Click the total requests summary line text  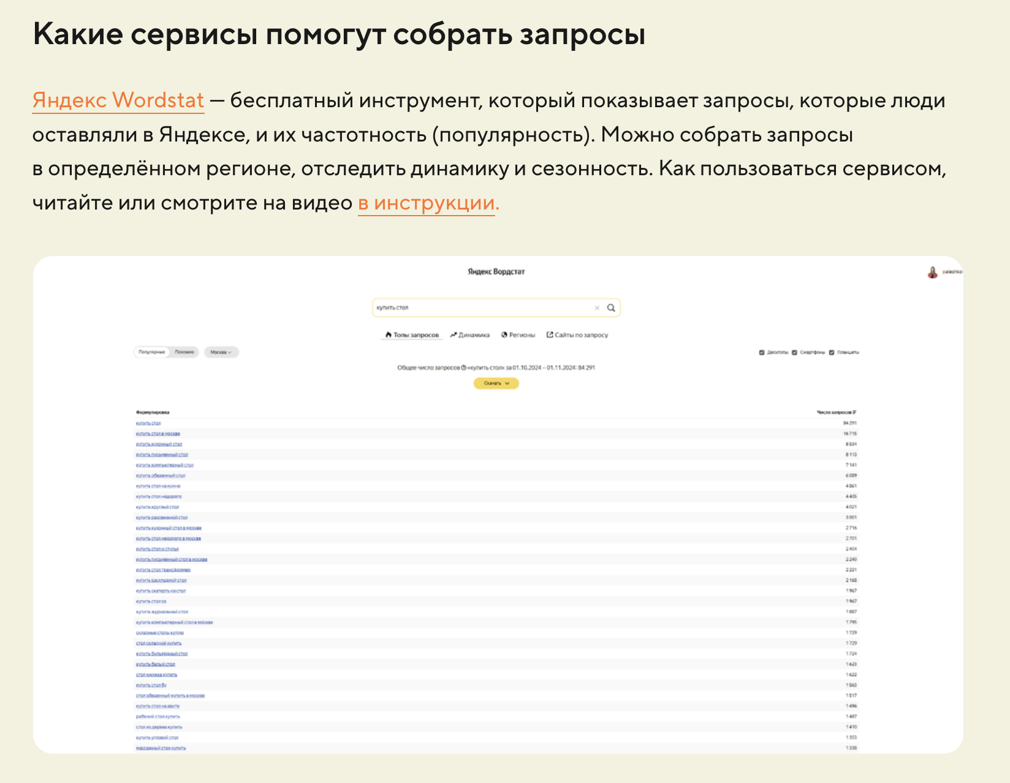pyautogui.click(x=496, y=368)
